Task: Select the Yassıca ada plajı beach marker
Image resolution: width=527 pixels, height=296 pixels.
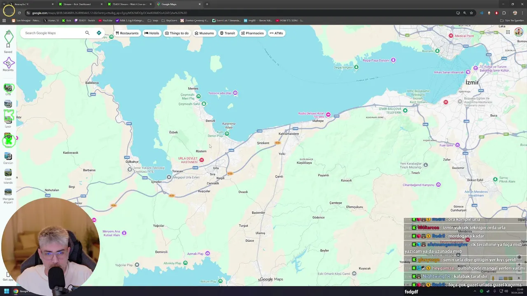Action: (235, 93)
